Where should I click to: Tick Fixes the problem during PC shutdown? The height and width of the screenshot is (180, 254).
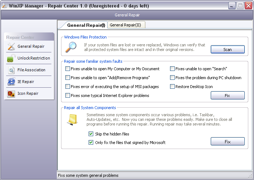(x=172, y=78)
